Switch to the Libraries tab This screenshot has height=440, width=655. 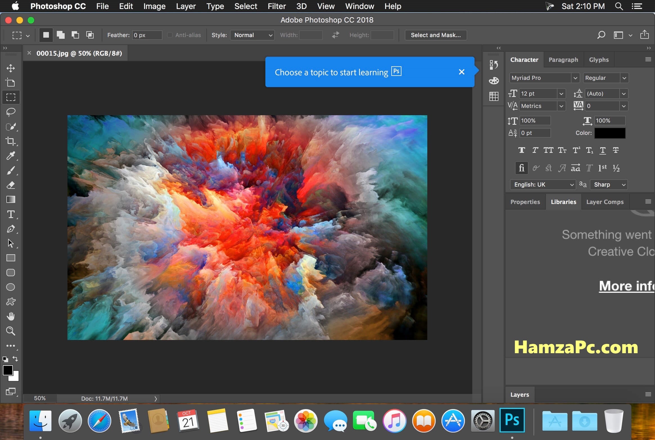coord(563,201)
